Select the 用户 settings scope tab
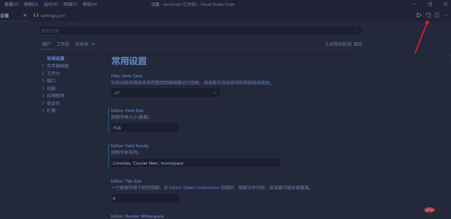 [x=46, y=44]
